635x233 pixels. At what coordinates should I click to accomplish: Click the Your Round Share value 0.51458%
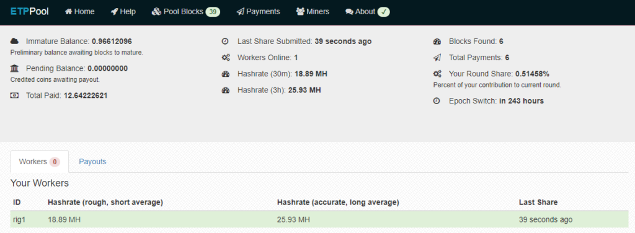(532, 74)
